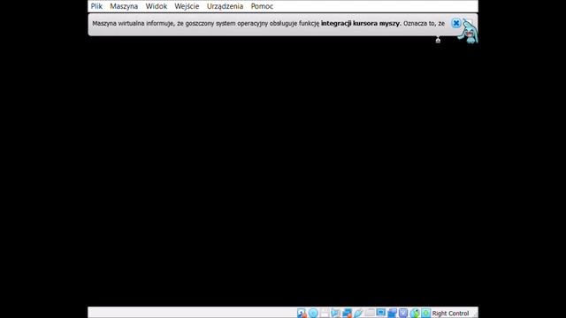
Task: Click the mouse integration status icon
Action: tap(415, 313)
